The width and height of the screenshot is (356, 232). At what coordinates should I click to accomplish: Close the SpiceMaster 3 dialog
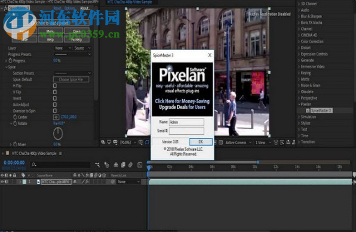coord(210,55)
